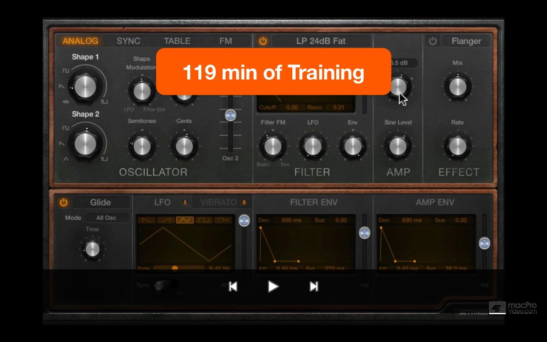Click the Semitones knob
This screenshot has height=342, width=547.
pyautogui.click(x=141, y=146)
